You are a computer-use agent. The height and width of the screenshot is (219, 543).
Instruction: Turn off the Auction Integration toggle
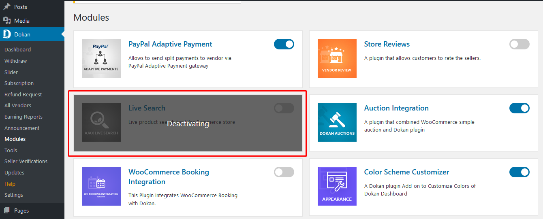tap(519, 108)
